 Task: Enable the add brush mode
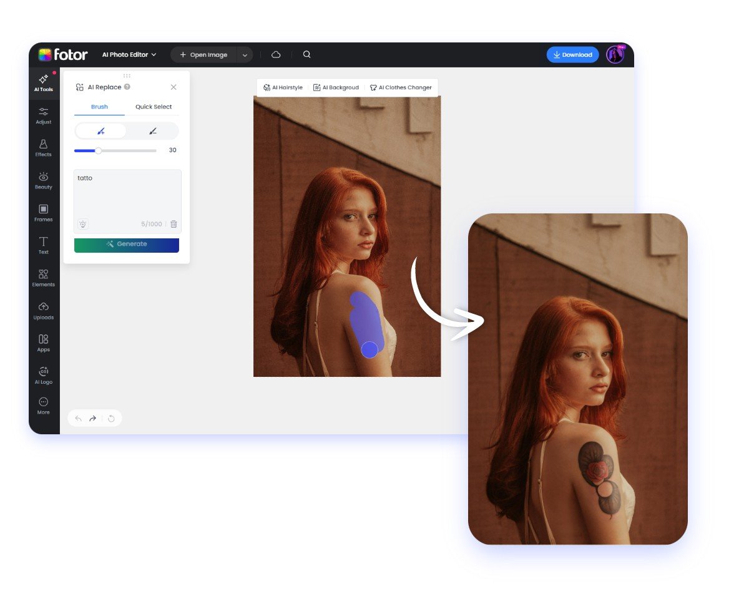coord(100,130)
